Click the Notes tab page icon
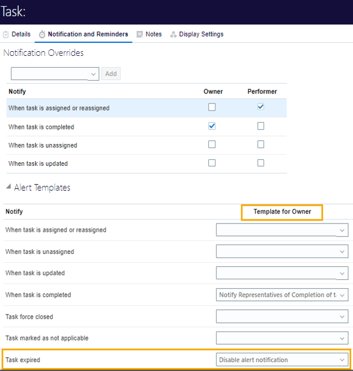Image resolution: width=353 pixels, height=371 pixels. [139, 34]
